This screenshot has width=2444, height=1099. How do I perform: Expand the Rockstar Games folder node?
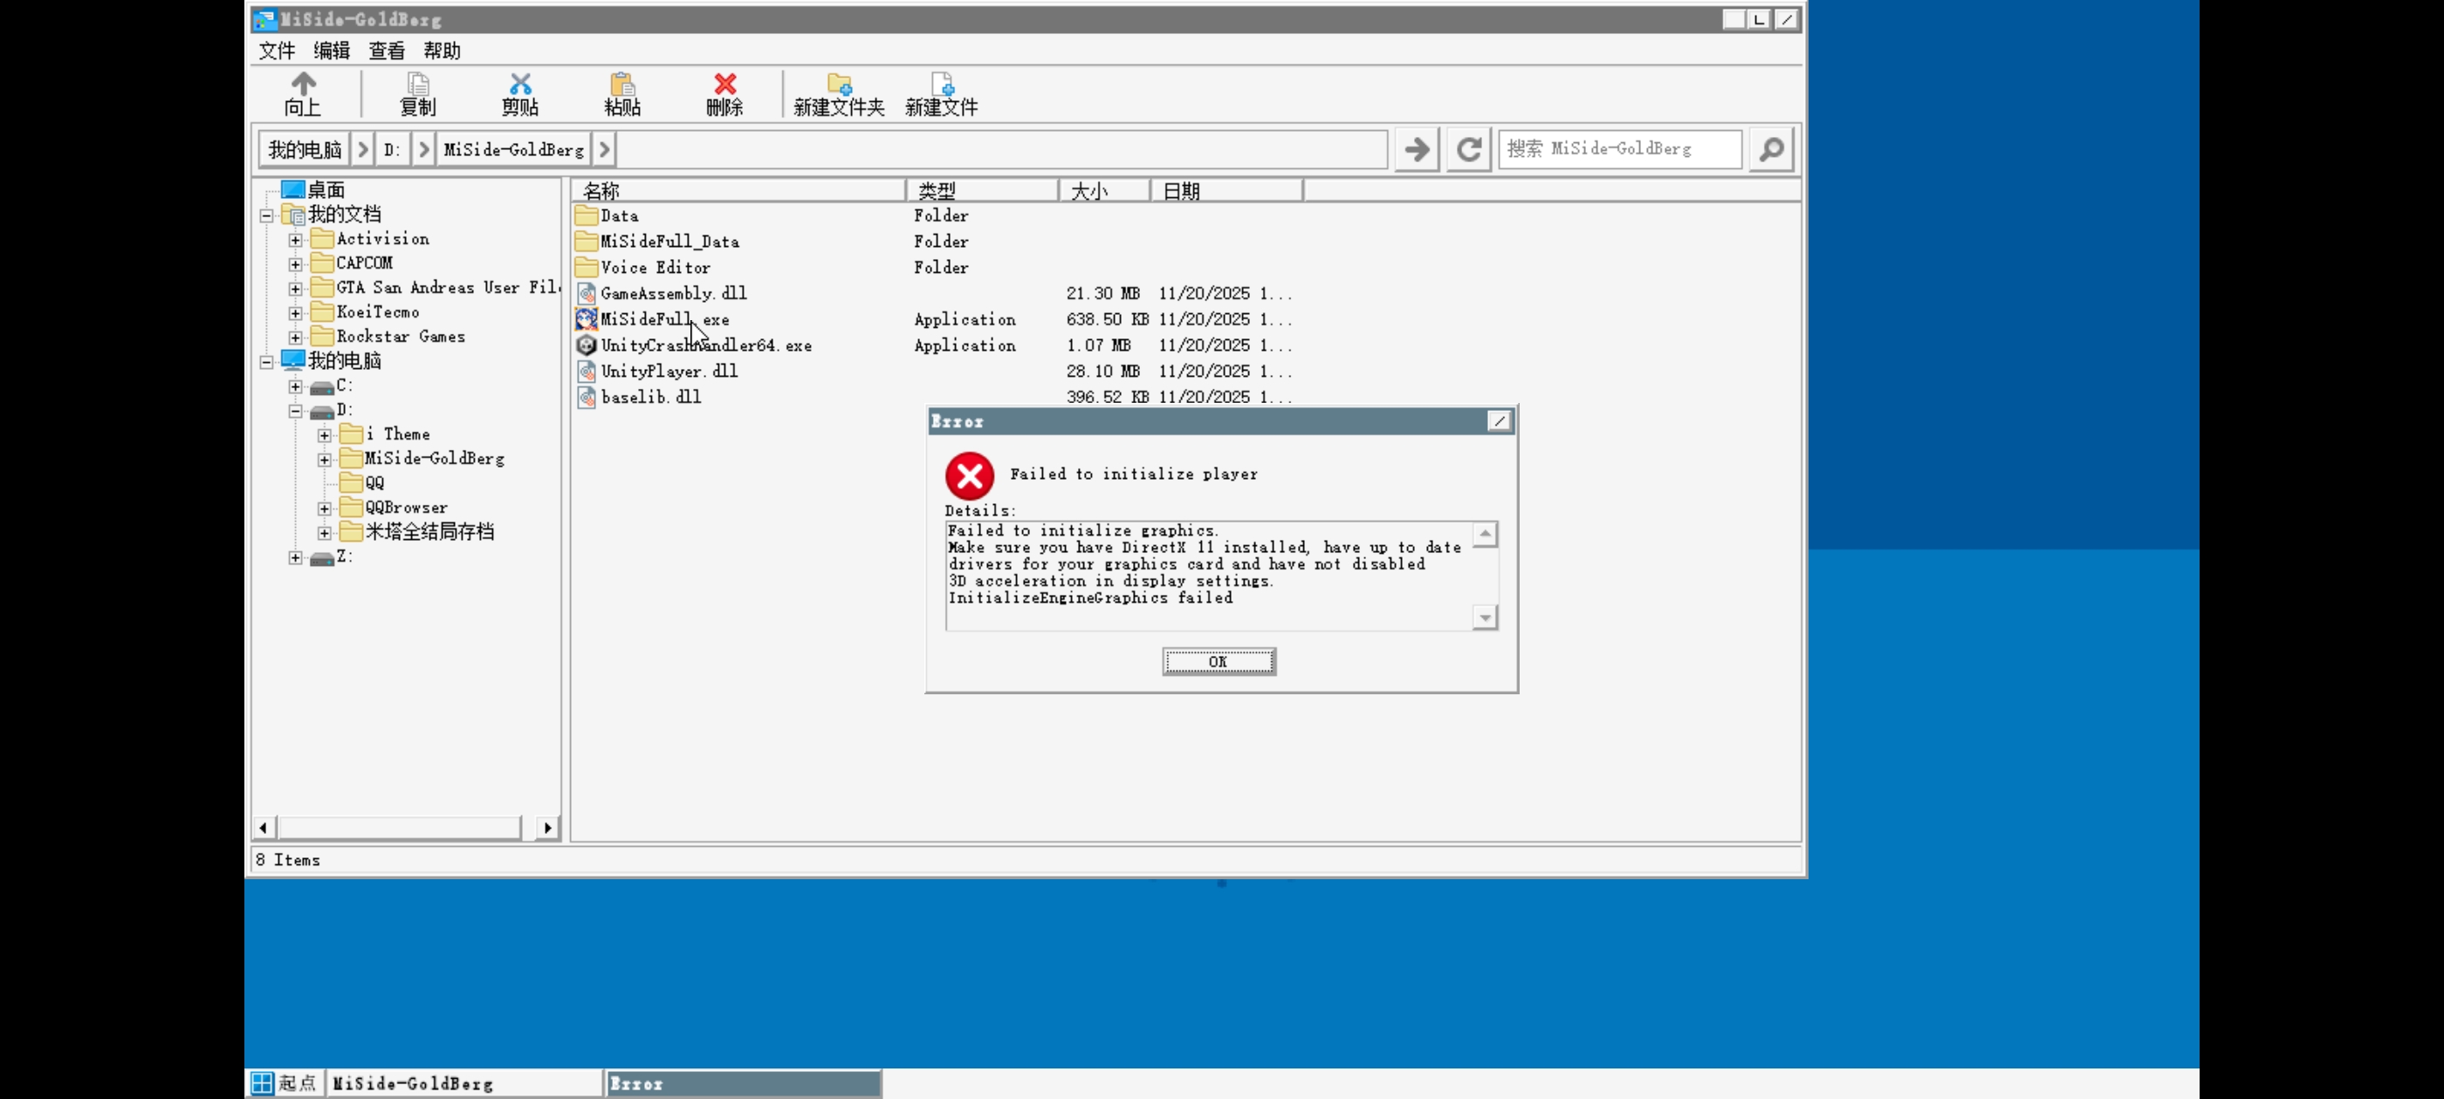tap(296, 338)
